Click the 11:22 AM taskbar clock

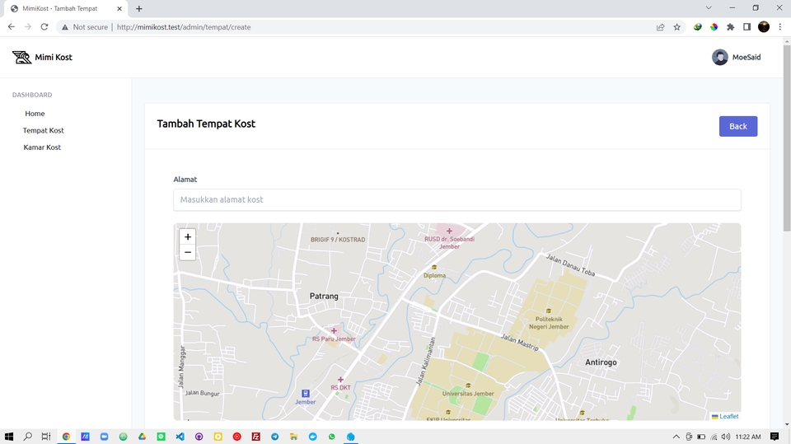pyautogui.click(x=748, y=437)
